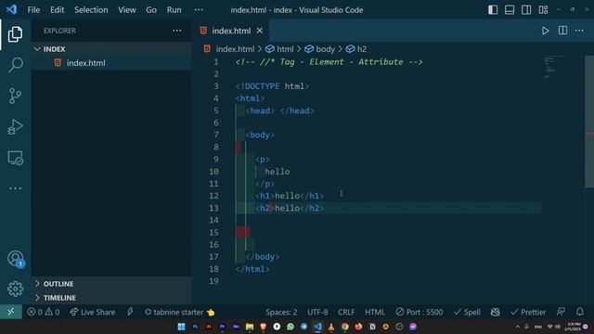Show hidden system tray icons chevron
The height and width of the screenshot is (334, 594).
coord(518,327)
